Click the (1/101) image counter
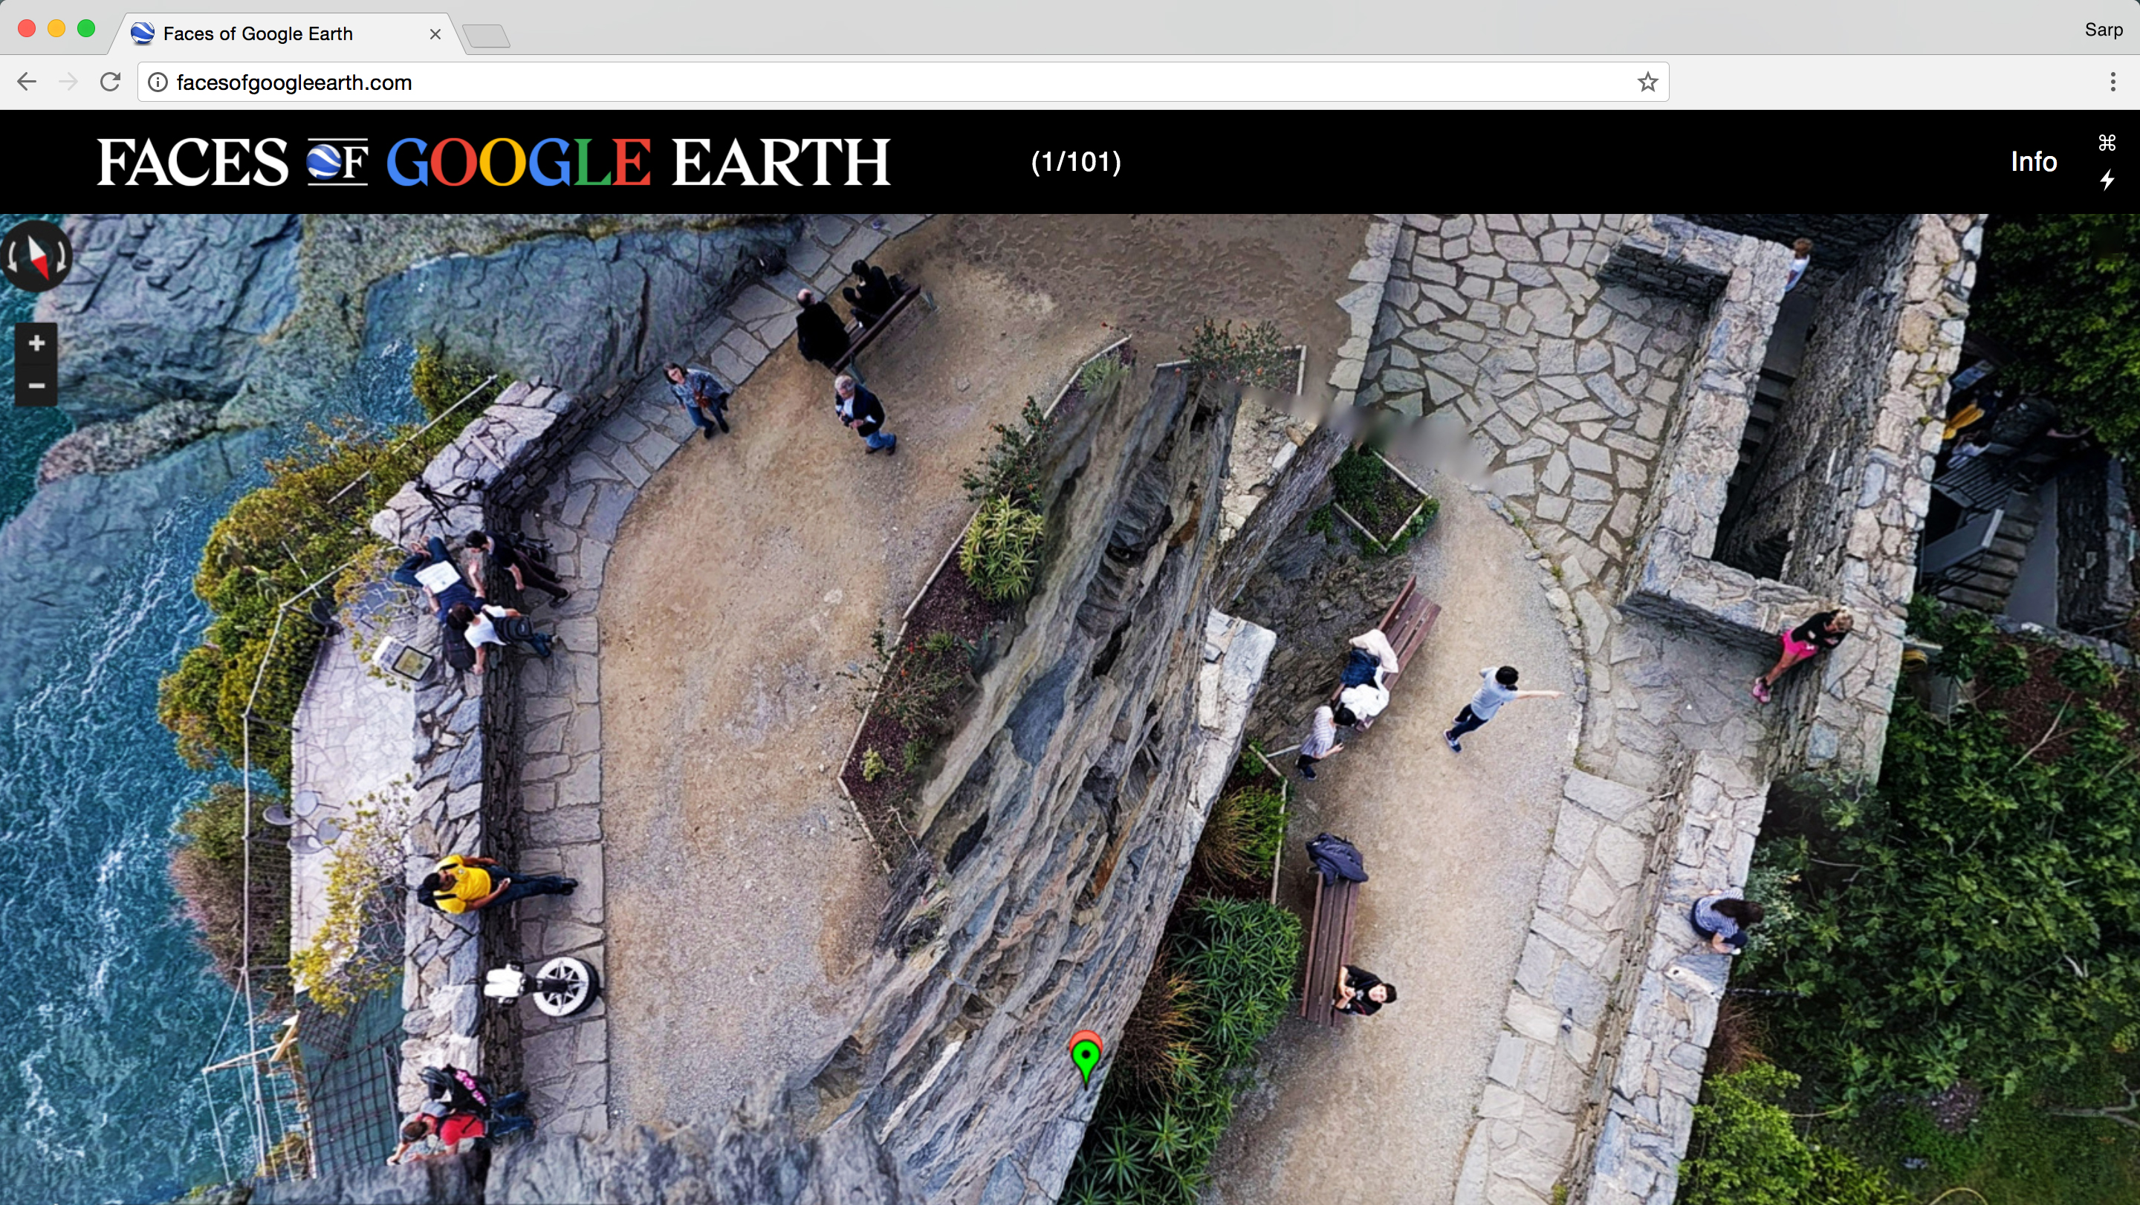Viewport: 2140px width, 1205px height. (1076, 161)
